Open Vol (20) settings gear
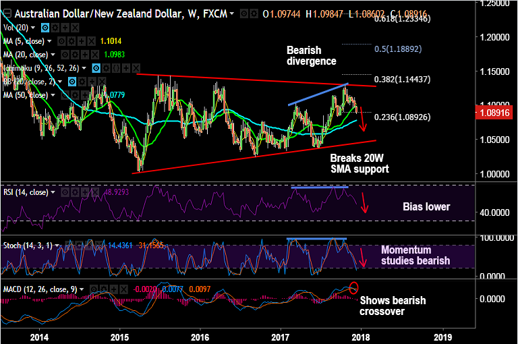Screen dimensions: 518x344 pos(55,28)
